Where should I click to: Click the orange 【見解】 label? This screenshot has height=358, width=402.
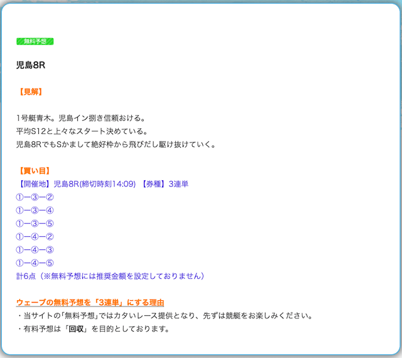click(x=31, y=92)
